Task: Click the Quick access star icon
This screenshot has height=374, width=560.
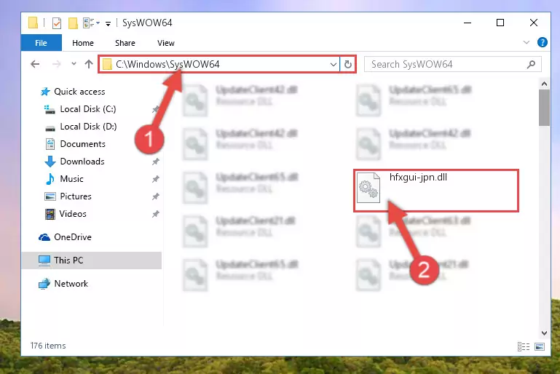Action: (x=45, y=92)
